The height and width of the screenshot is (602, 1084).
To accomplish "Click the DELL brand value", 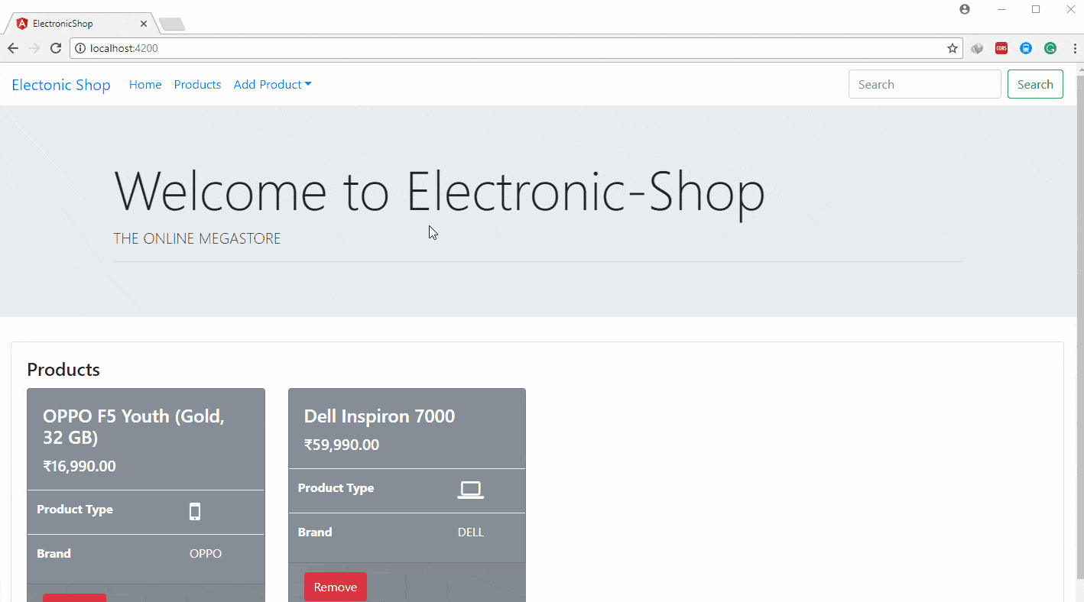I will tap(471, 532).
